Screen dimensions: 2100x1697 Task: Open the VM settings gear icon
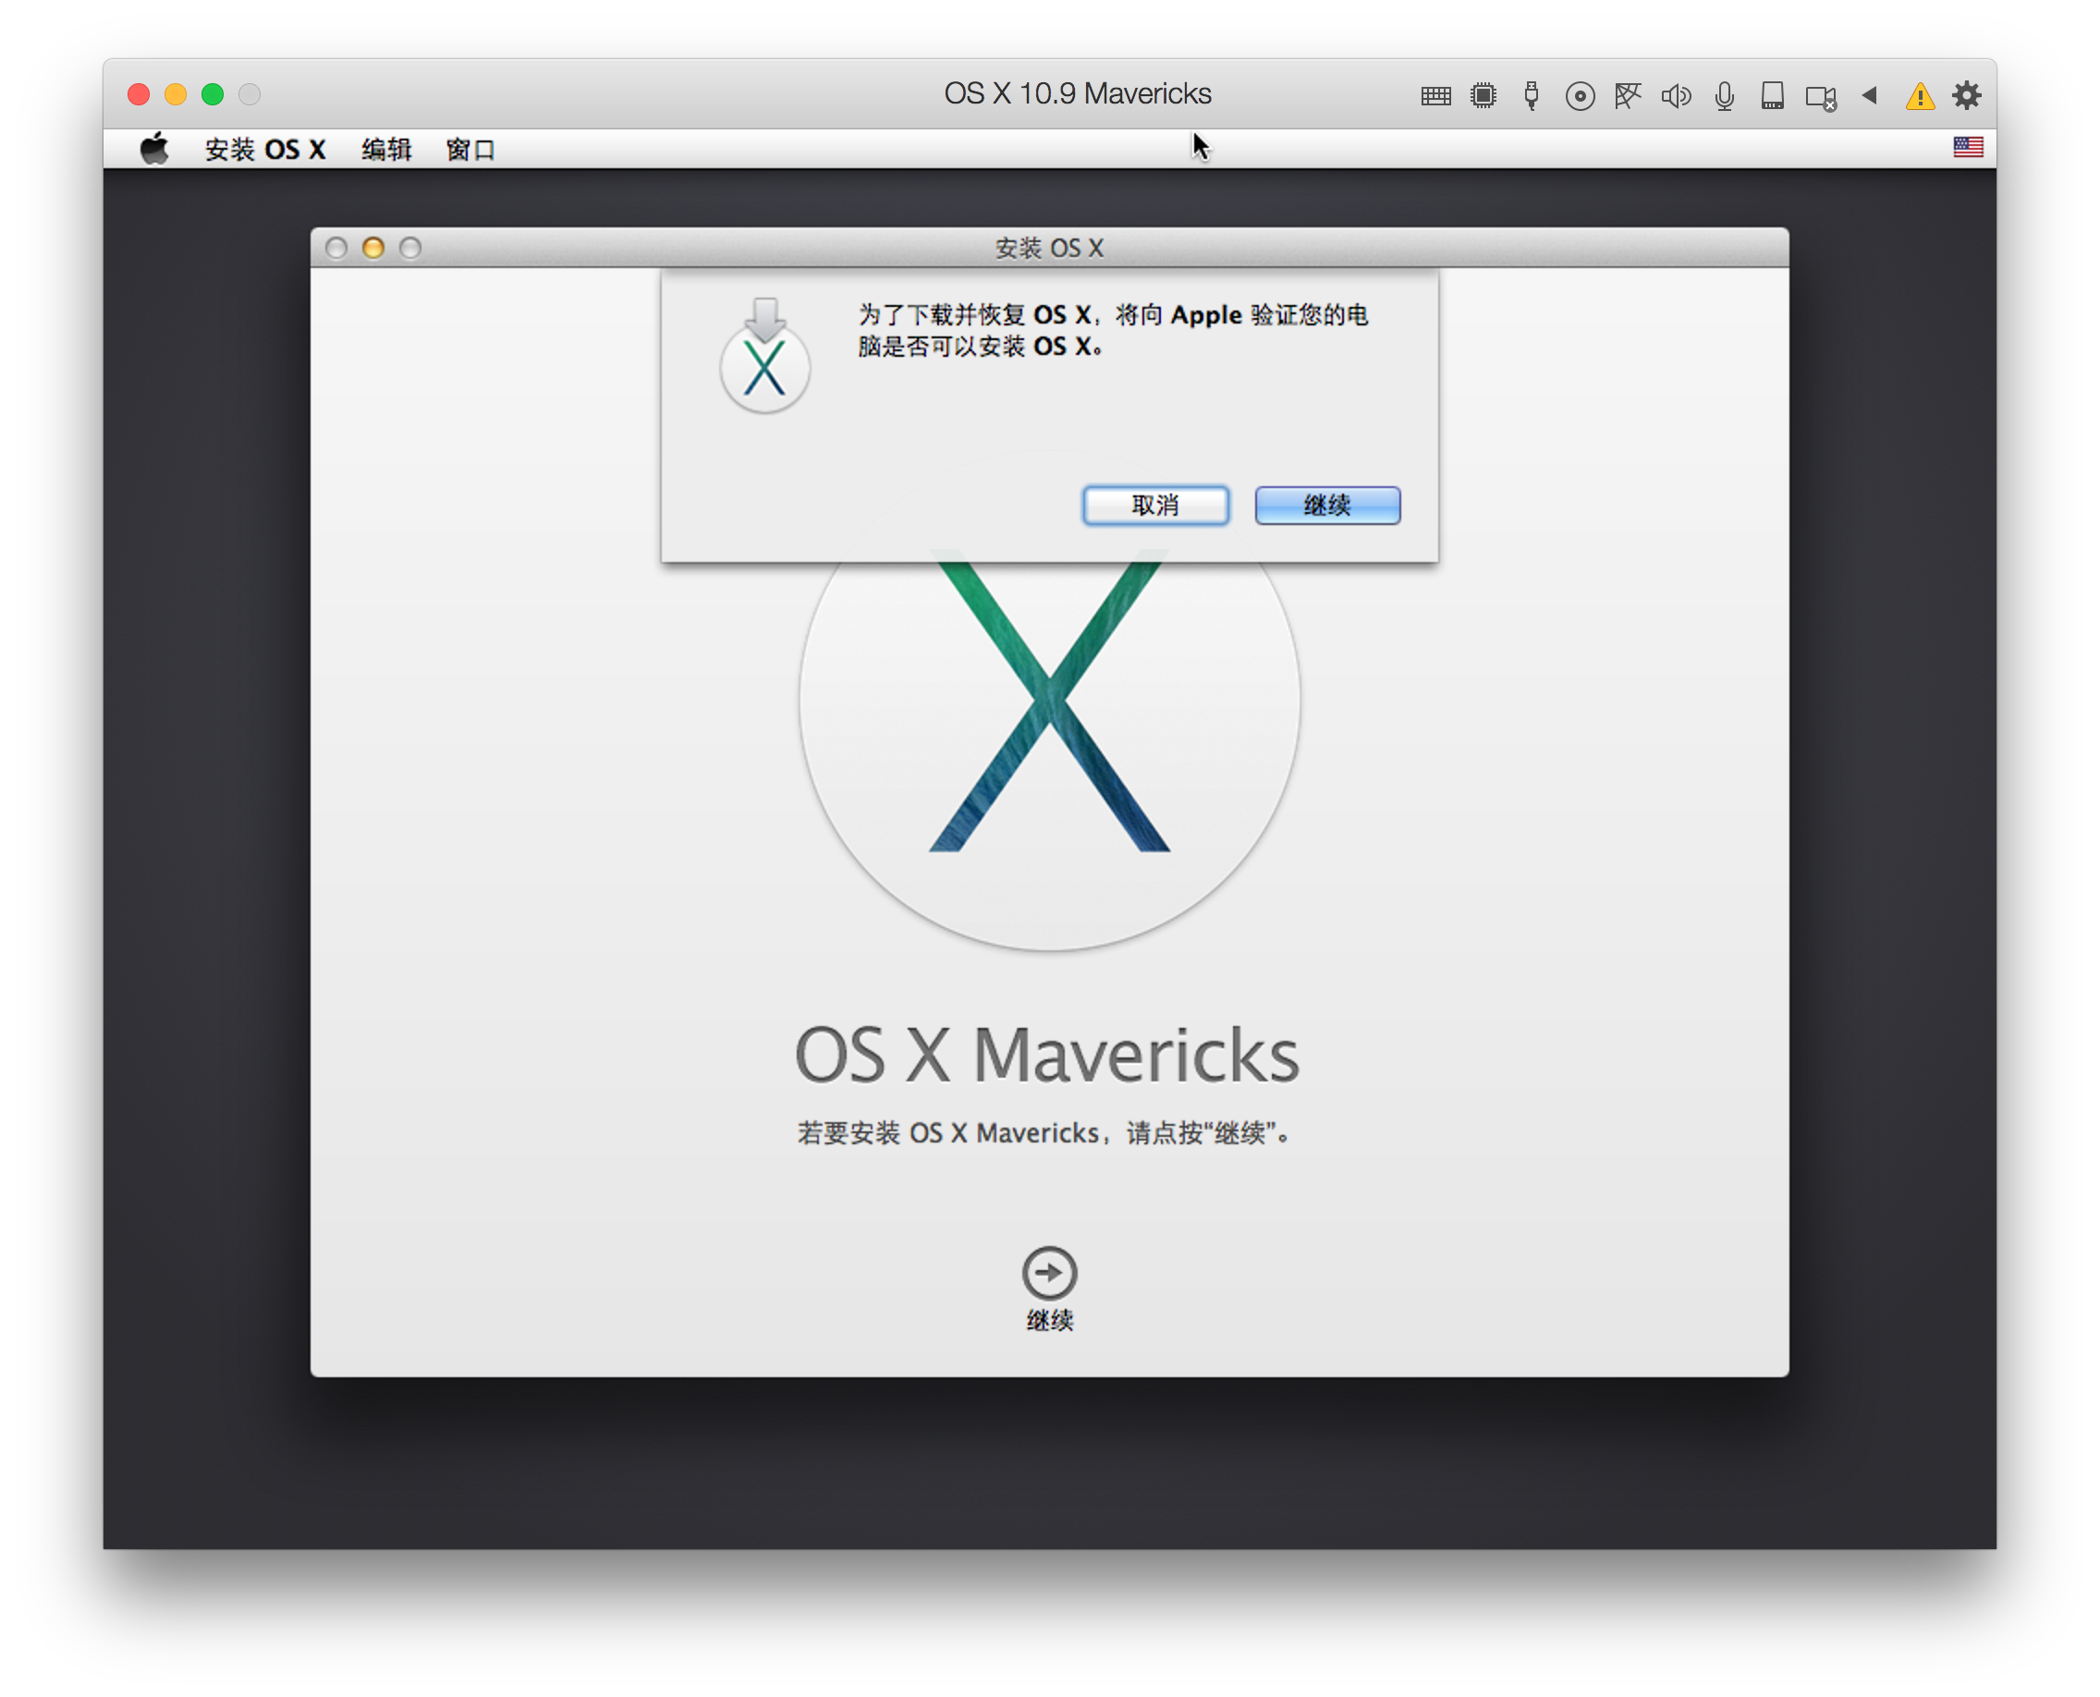[1966, 95]
